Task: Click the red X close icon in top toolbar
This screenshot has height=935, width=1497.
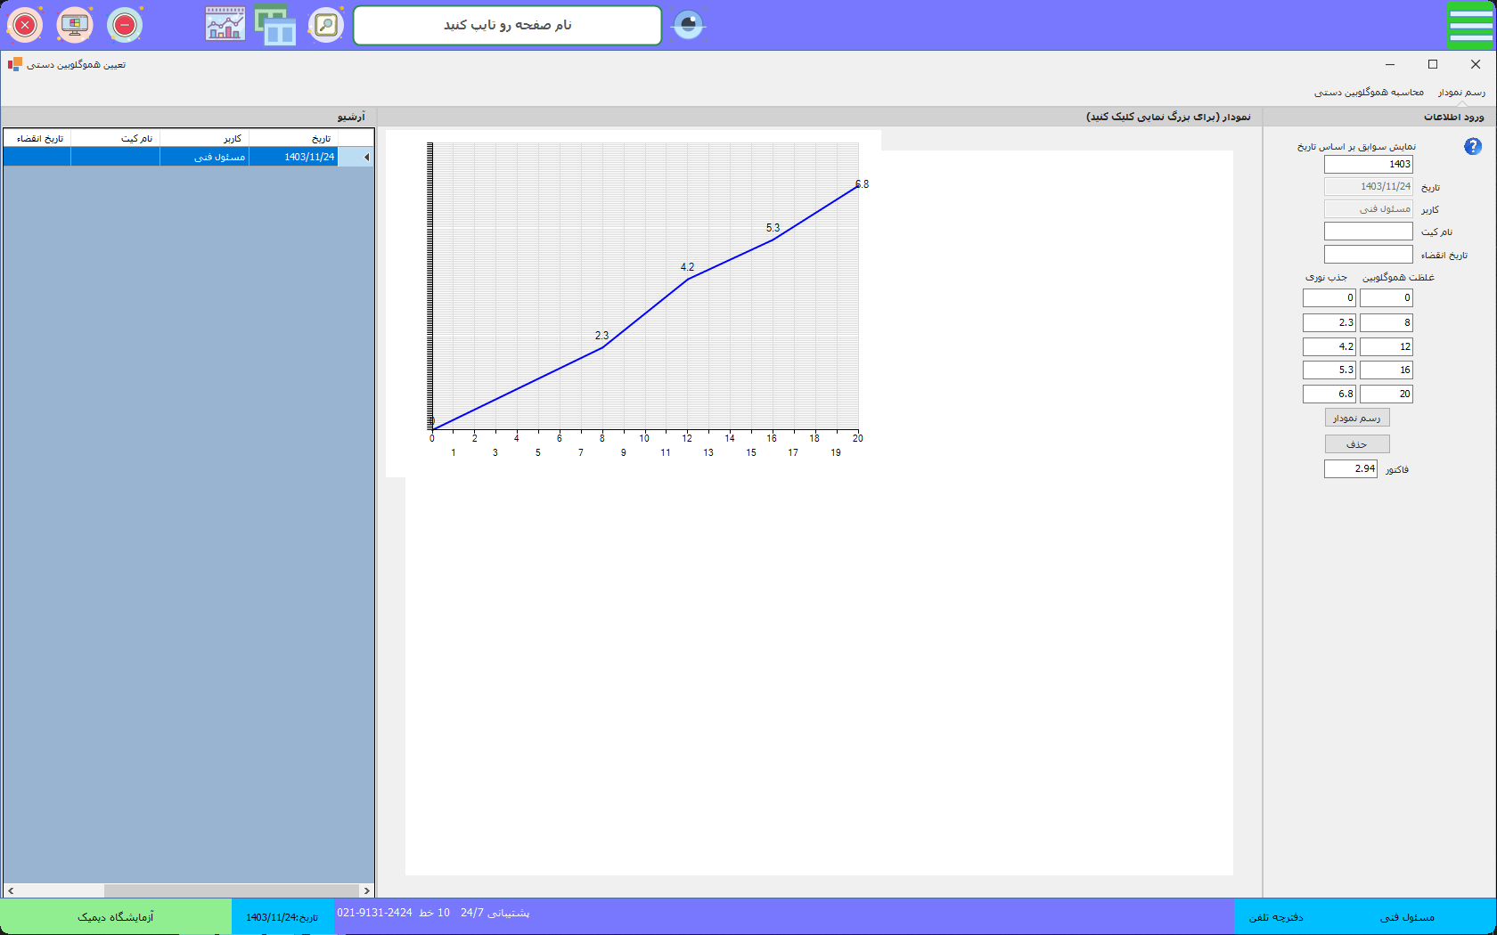Action: coord(25,25)
